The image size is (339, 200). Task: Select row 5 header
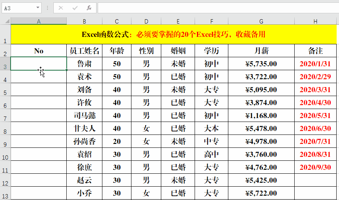click(5, 90)
